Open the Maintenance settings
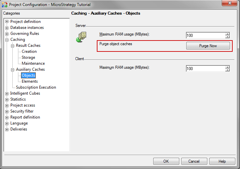 [x=33, y=63]
